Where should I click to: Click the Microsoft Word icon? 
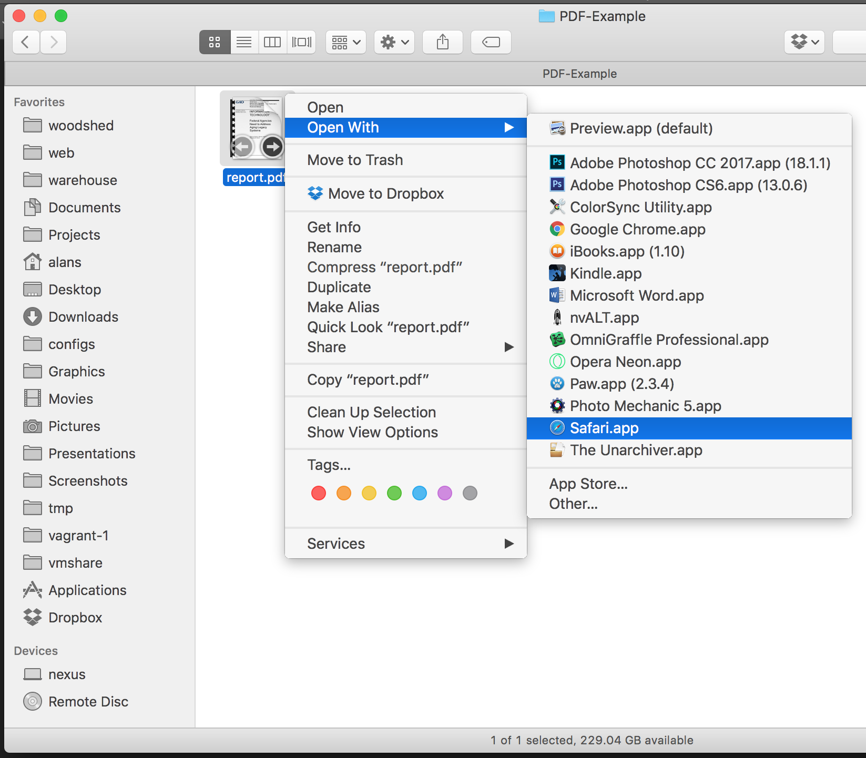[x=557, y=295]
